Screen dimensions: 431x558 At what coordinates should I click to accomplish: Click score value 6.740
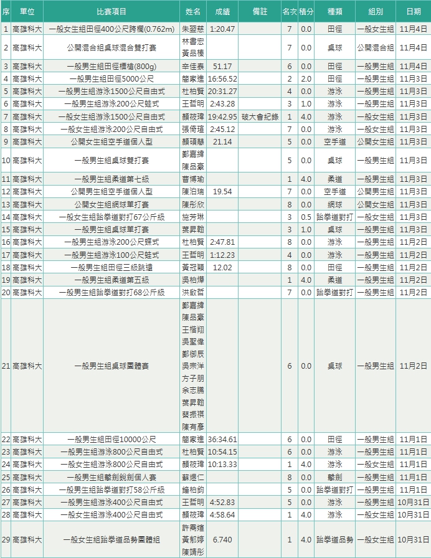tap(222, 540)
